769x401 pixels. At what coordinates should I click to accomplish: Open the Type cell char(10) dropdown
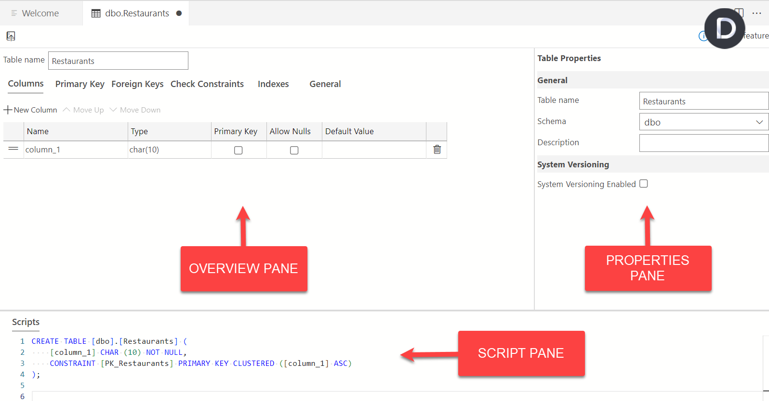pos(169,150)
